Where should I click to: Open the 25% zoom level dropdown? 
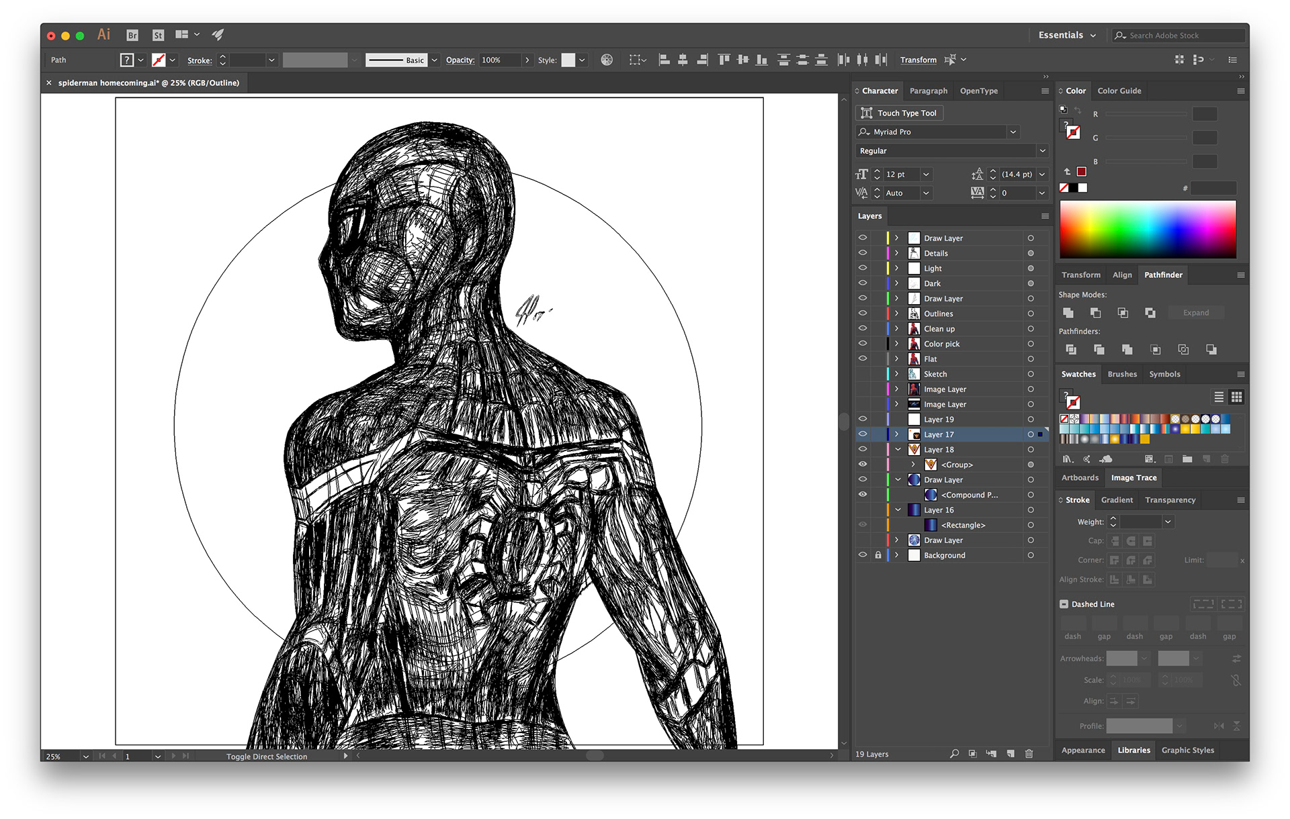tap(85, 757)
